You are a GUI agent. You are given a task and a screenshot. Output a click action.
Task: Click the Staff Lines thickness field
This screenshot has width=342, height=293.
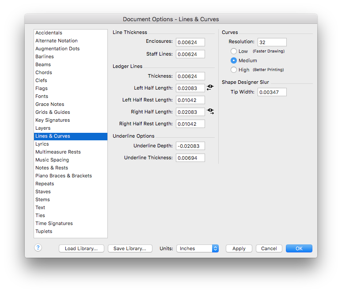[x=190, y=54]
